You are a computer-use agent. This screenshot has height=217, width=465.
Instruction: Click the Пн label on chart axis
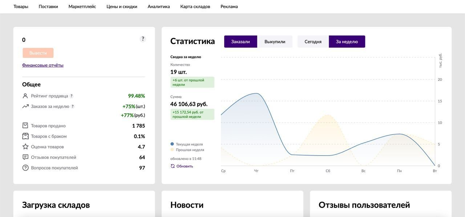pyautogui.click(x=400, y=171)
